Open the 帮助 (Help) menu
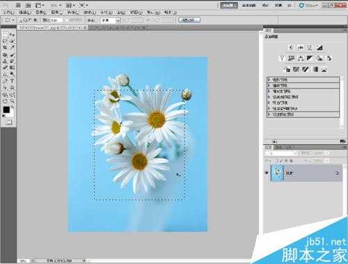 pyautogui.click(x=171, y=13)
